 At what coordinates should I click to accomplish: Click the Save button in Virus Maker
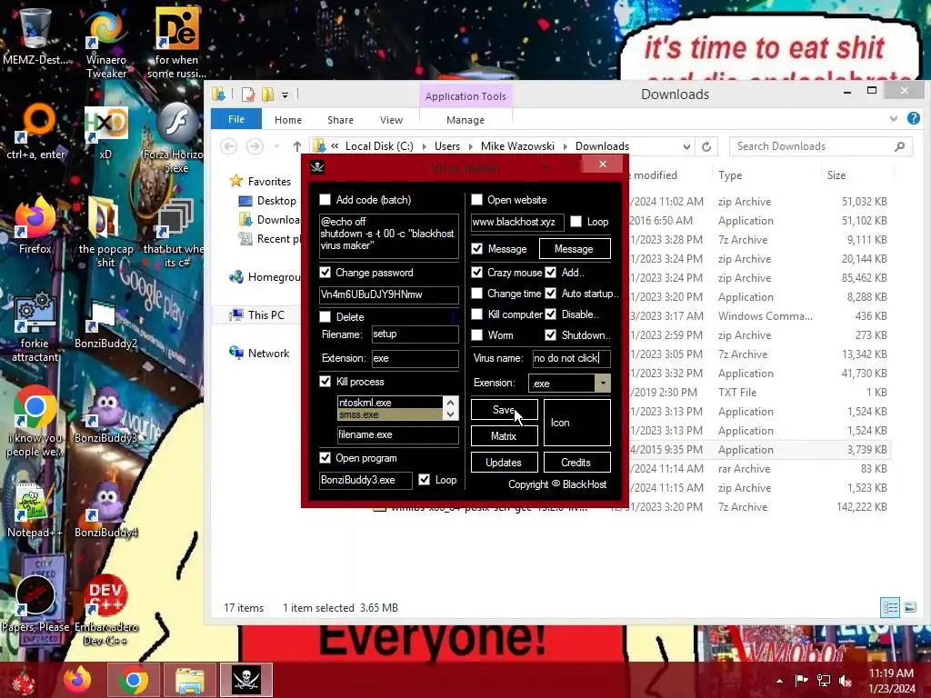(x=504, y=410)
